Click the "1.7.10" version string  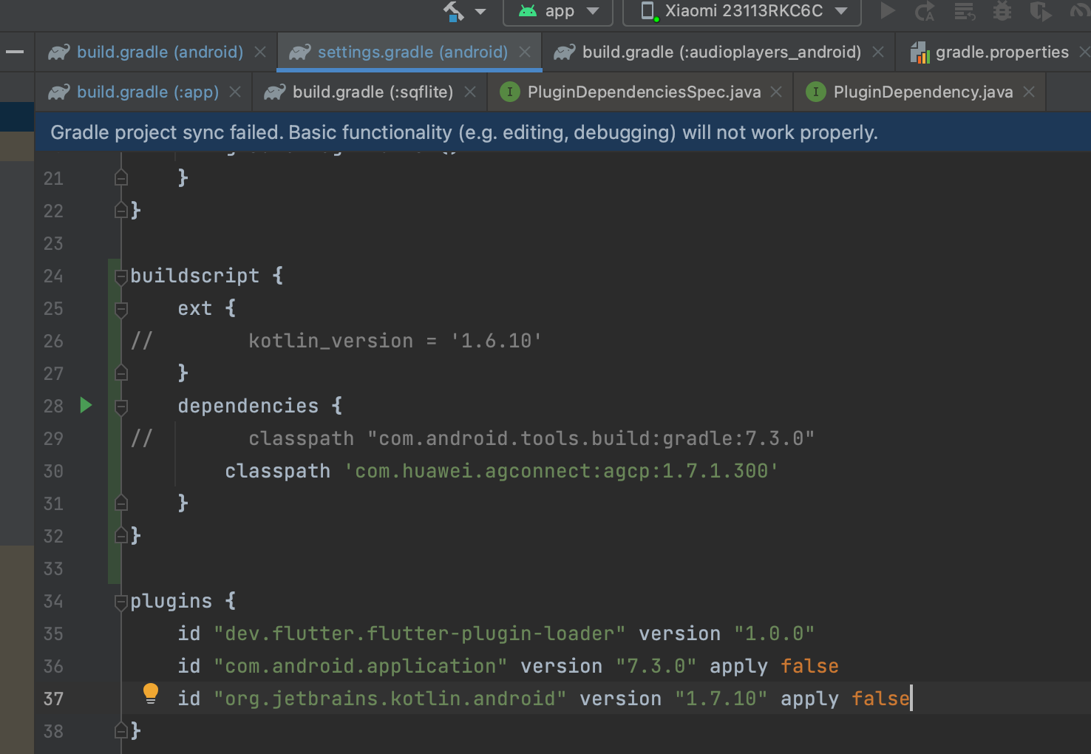pos(721,699)
